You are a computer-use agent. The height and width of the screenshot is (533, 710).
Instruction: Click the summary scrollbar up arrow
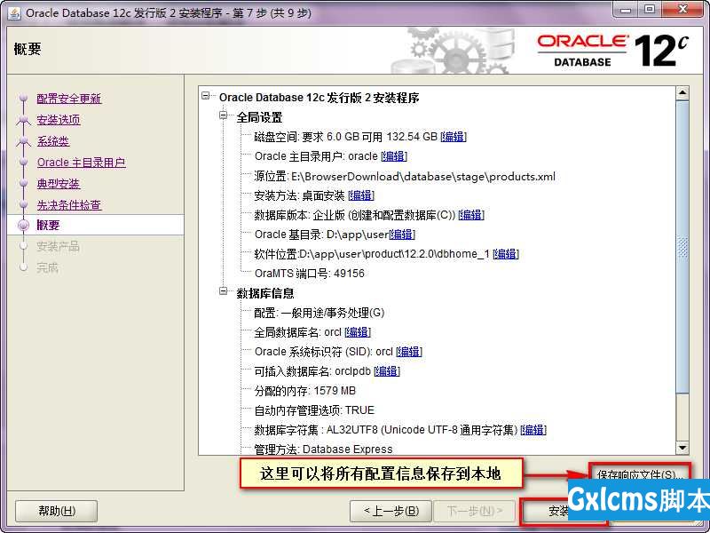tap(682, 92)
